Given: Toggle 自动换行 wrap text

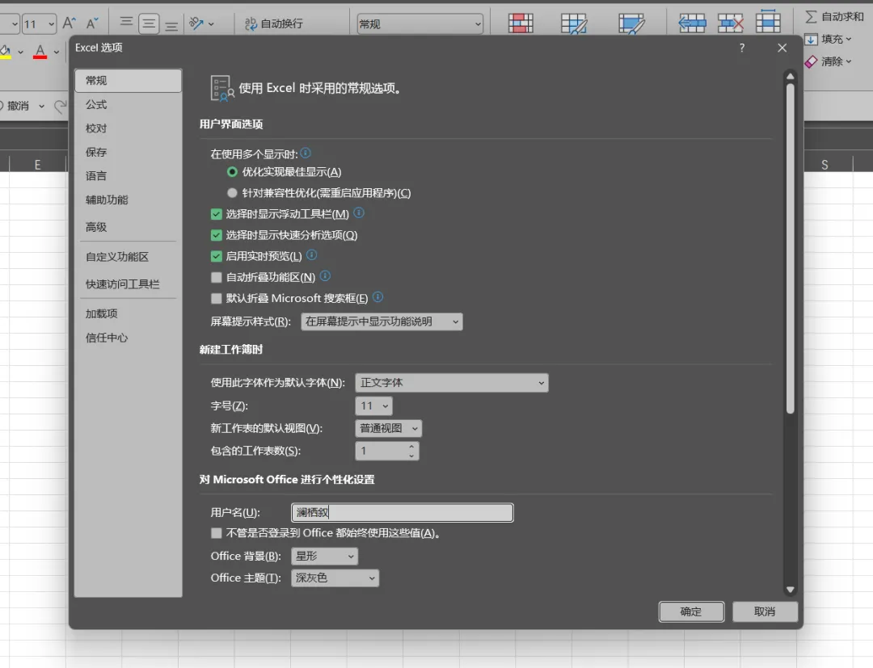Looking at the screenshot, I should point(274,23).
